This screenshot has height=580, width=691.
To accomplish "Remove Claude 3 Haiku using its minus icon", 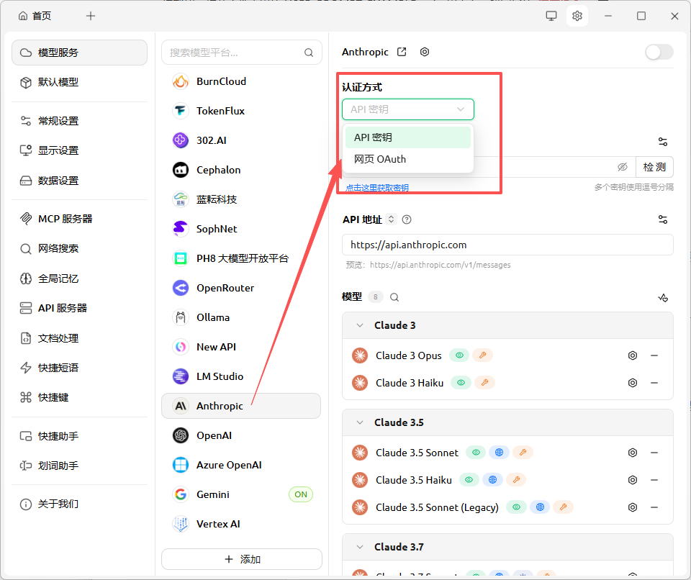I will [654, 383].
